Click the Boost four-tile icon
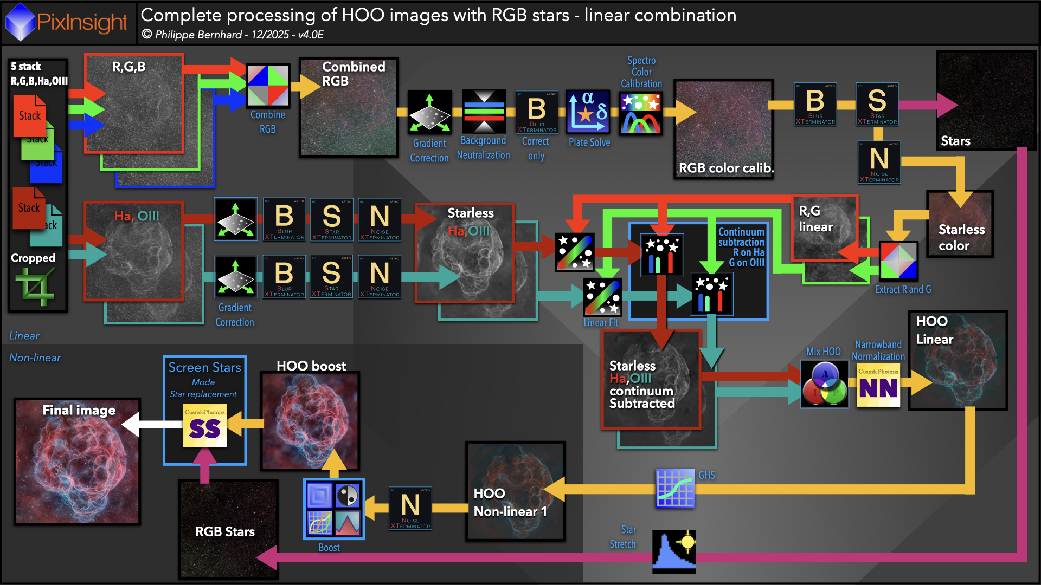Viewport: 1041px width, 585px height. pos(334,509)
